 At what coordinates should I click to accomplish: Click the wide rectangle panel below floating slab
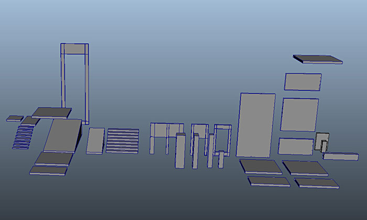click(x=303, y=82)
